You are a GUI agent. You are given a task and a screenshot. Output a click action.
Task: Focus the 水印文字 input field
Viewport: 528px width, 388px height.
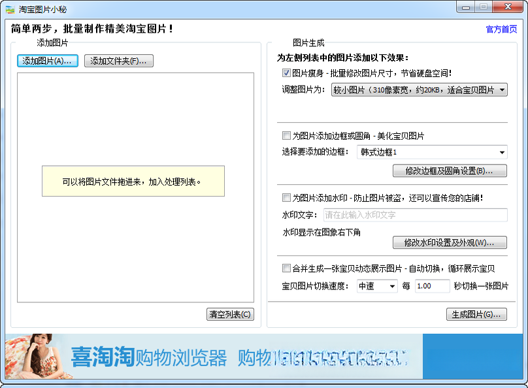click(416, 215)
